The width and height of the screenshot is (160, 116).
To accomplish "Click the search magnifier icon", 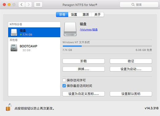I will click(133, 5).
